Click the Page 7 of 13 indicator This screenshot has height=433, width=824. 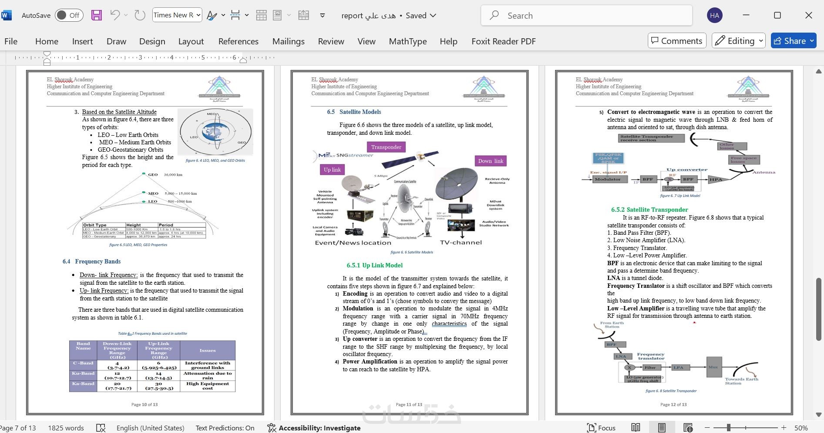(x=18, y=428)
